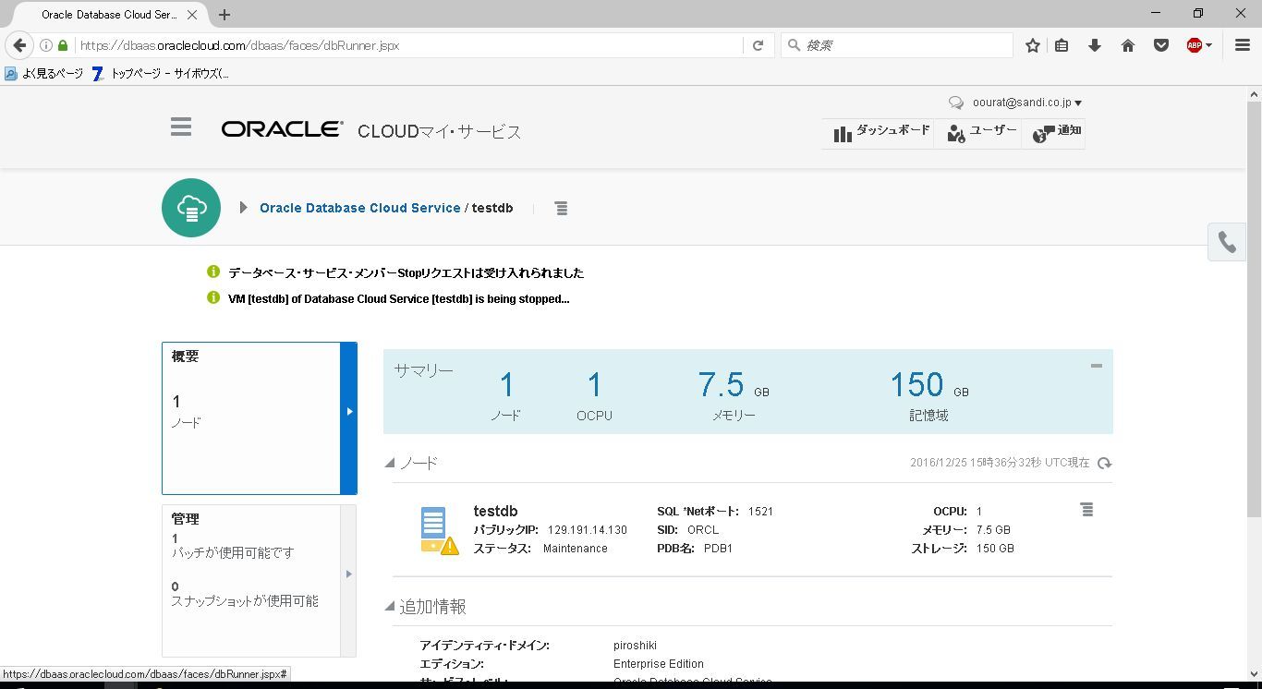Viewport: 1262px width, 689px height.
Task: Click the SQL*Net port value 1521
Action: (x=760, y=512)
